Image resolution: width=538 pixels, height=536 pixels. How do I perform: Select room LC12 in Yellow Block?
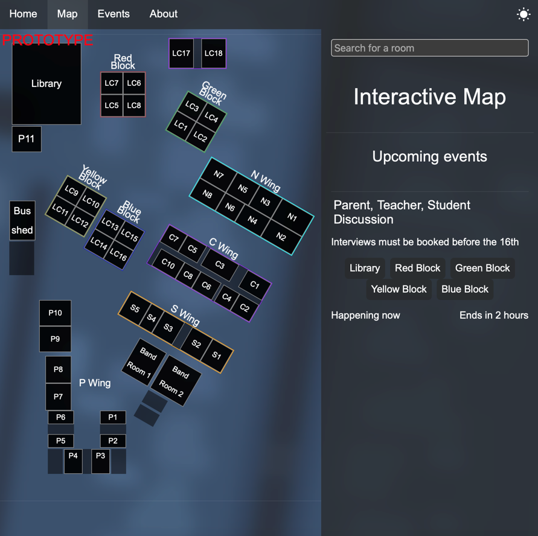pyautogui.click(x=80, y=222)
